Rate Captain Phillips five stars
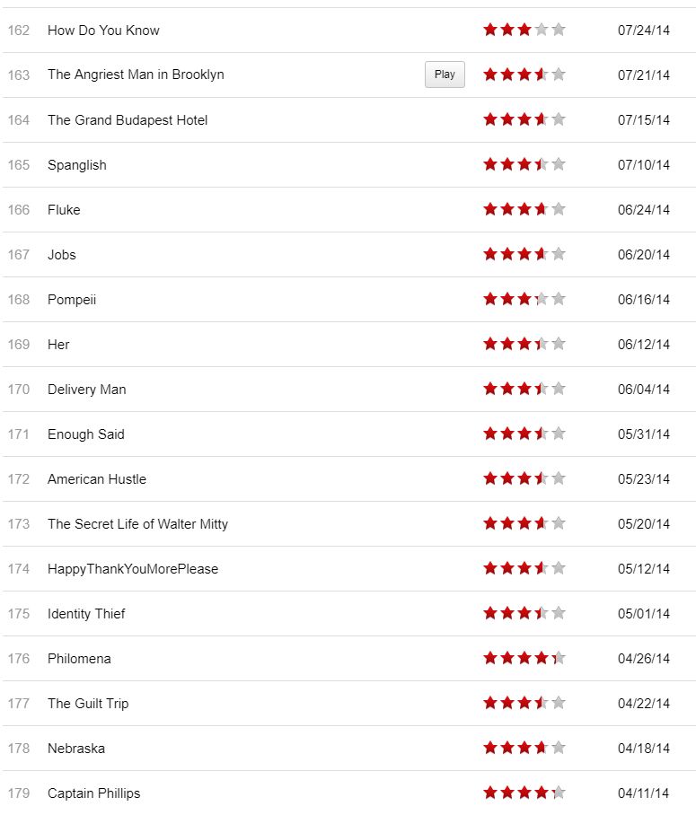696x815 pixels. [559, 793]
